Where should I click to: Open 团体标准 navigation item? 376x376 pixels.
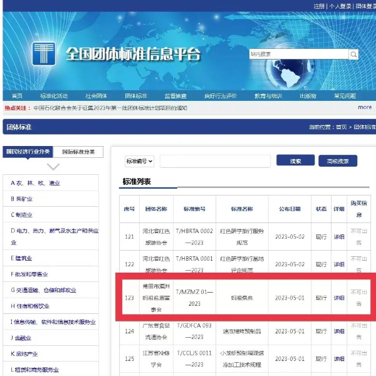[136, 96]
